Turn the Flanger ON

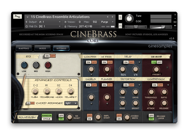coord(104,85)
